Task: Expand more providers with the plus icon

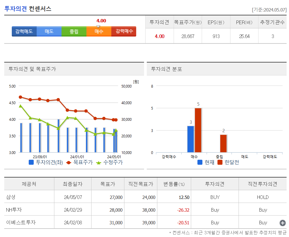Action: point(282,223)
